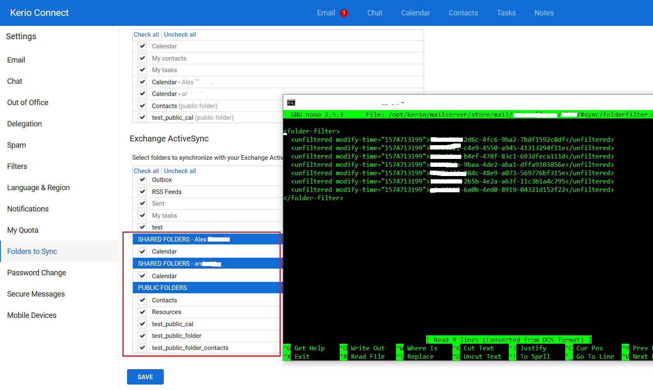Click the Read 9 lines status message
Image resolution: width=653 pixels, height=390 pixels.
(x=509, y=340)
